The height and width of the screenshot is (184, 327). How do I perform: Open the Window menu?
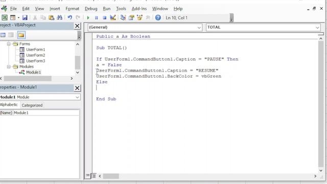tap(160, 9)
